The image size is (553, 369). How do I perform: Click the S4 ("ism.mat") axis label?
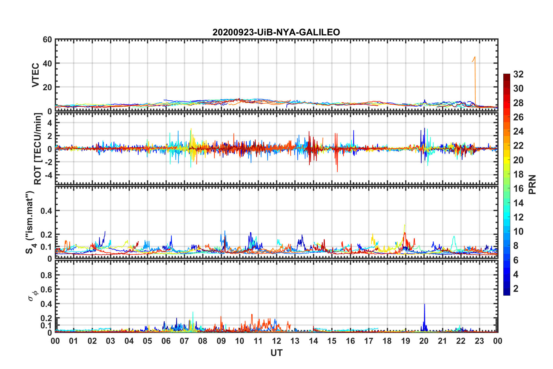[x=30, y=222]
